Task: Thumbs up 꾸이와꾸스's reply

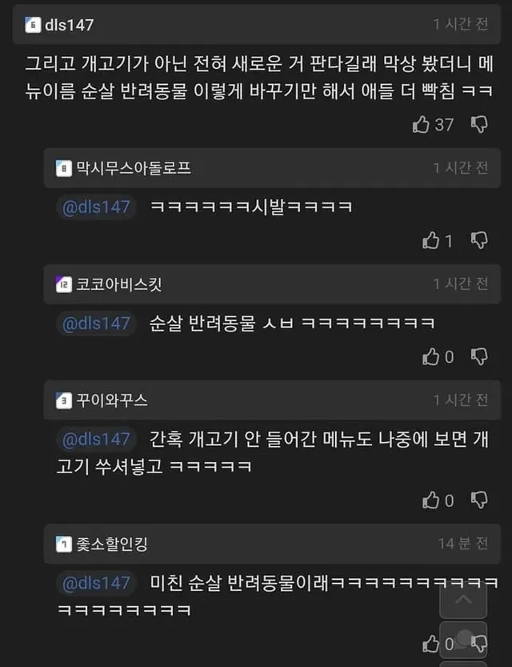Action: (x=430, y=500)
